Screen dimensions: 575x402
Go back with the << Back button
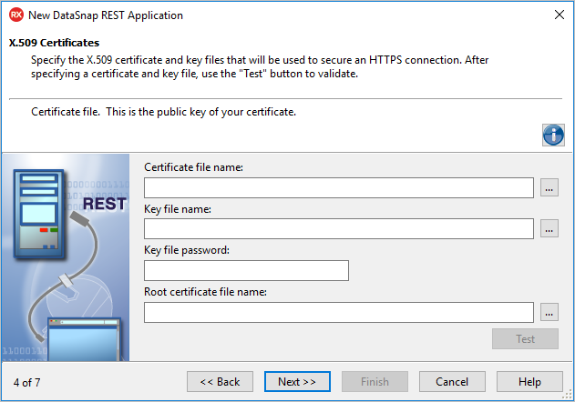pyautogui.click(x=220, y=382)
